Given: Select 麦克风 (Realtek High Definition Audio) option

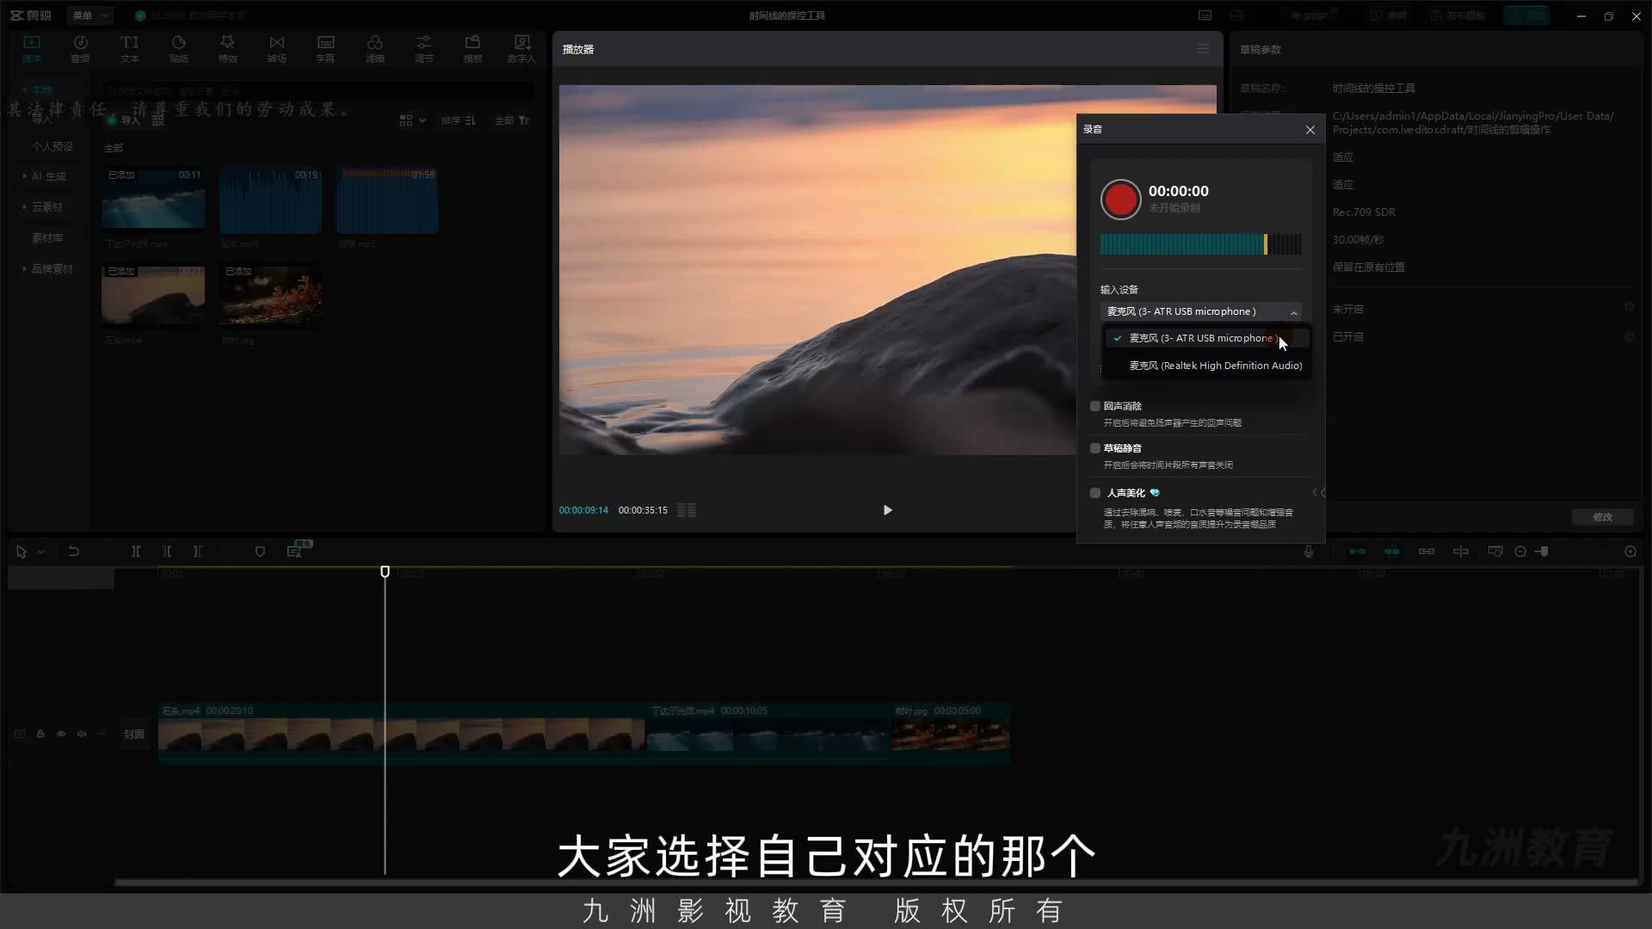Looking at the screenshot, I should [1207, 366].
